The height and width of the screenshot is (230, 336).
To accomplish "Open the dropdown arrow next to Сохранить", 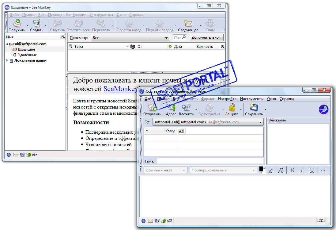I will tap(265, 109).
